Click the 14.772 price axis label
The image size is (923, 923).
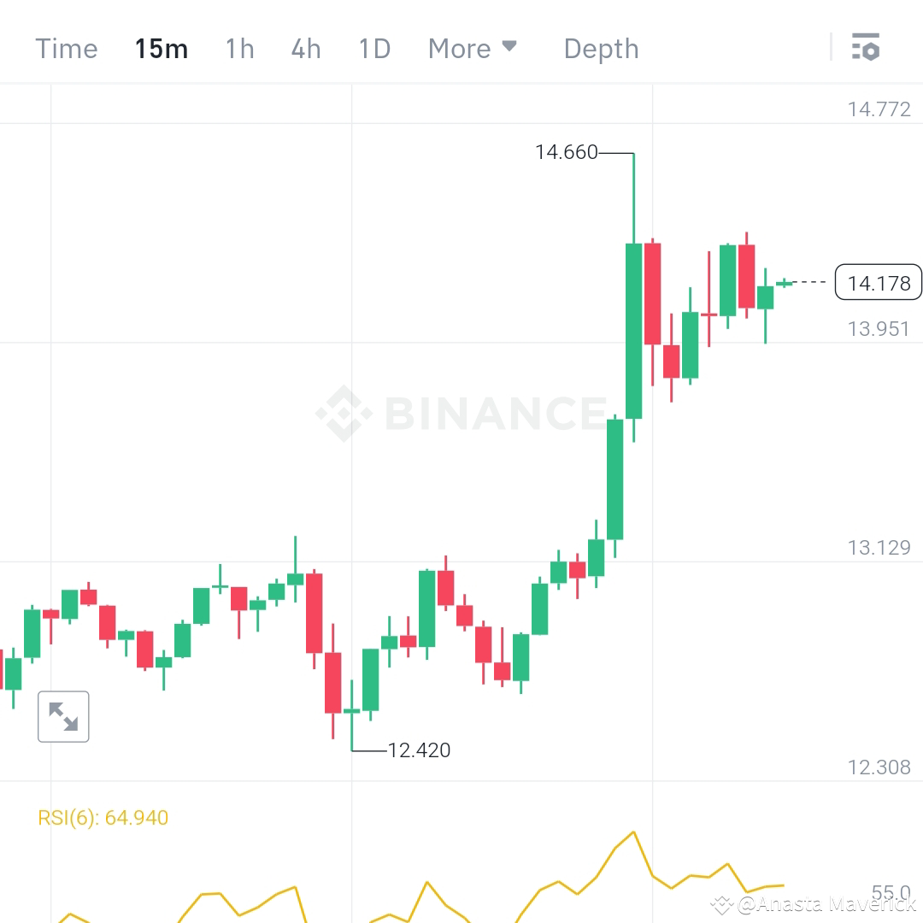(881, 109)
